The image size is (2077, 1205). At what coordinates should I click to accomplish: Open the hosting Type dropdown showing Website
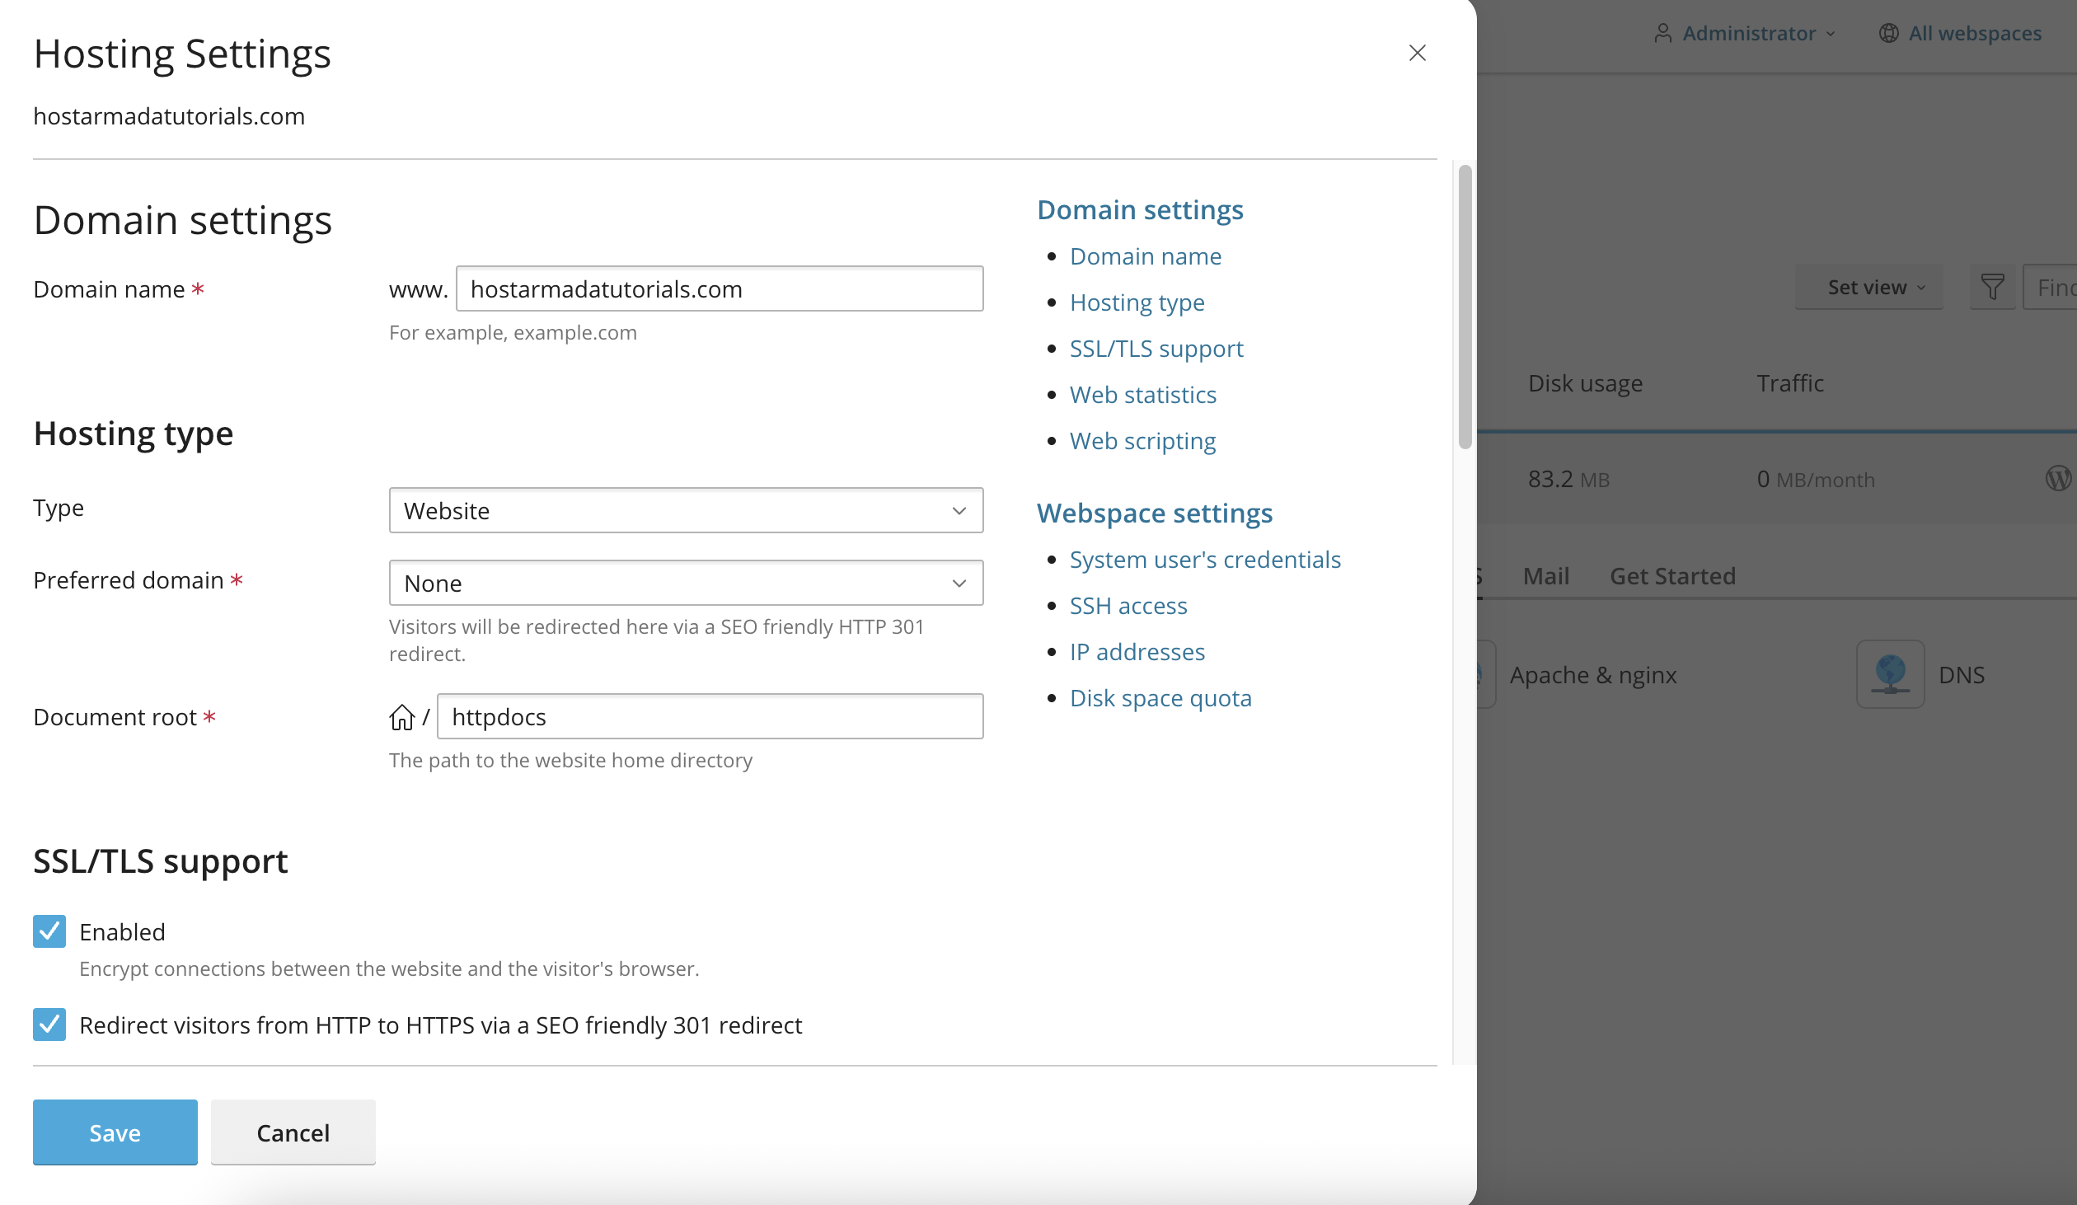[x=686, y=510]
